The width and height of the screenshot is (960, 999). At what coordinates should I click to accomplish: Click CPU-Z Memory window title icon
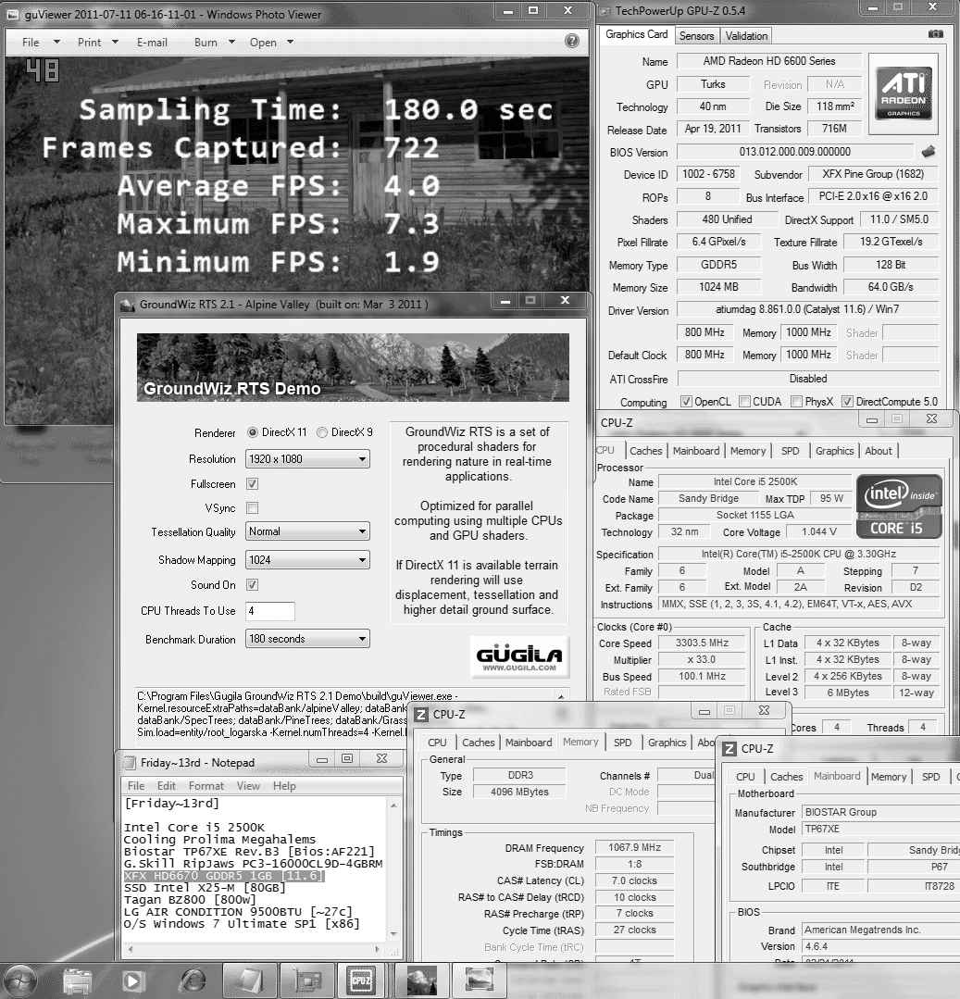coord(422,714)
